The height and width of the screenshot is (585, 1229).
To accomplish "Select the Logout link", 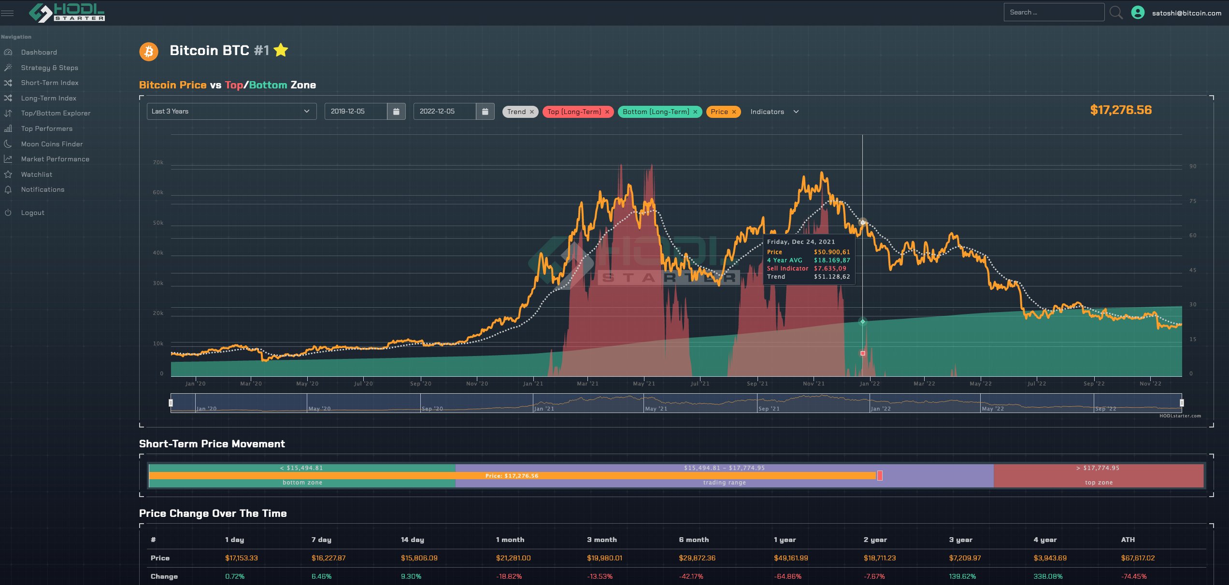I will (33, 213).
